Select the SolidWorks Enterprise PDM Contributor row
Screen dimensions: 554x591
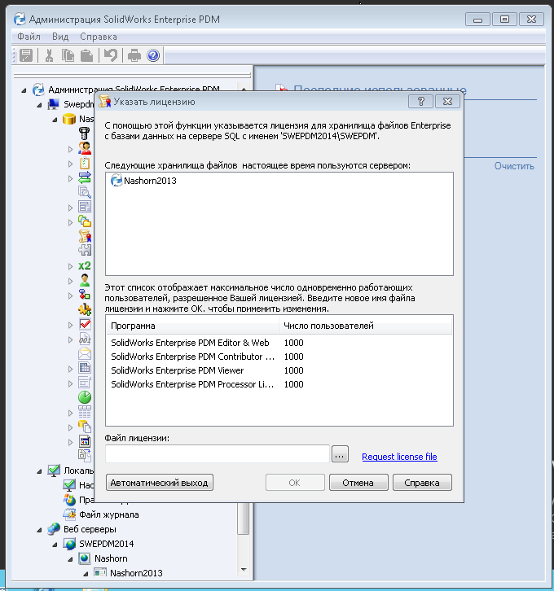[279, 357]
